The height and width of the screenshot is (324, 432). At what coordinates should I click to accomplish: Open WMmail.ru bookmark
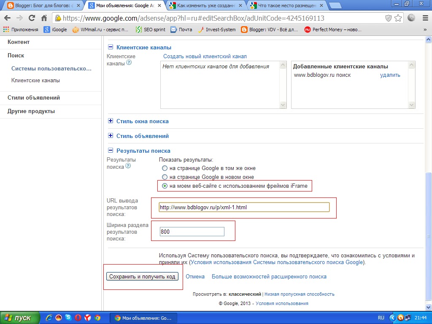pos(100,30)
